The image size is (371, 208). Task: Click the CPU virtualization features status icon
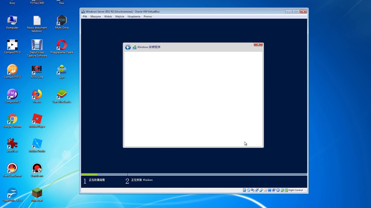click(278, 190)
